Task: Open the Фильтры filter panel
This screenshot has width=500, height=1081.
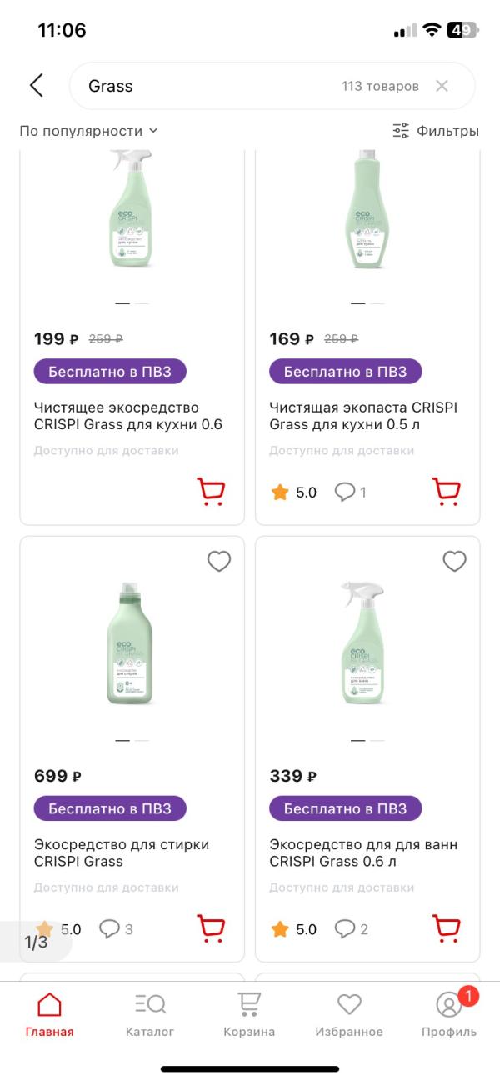Action: point(435,131)
